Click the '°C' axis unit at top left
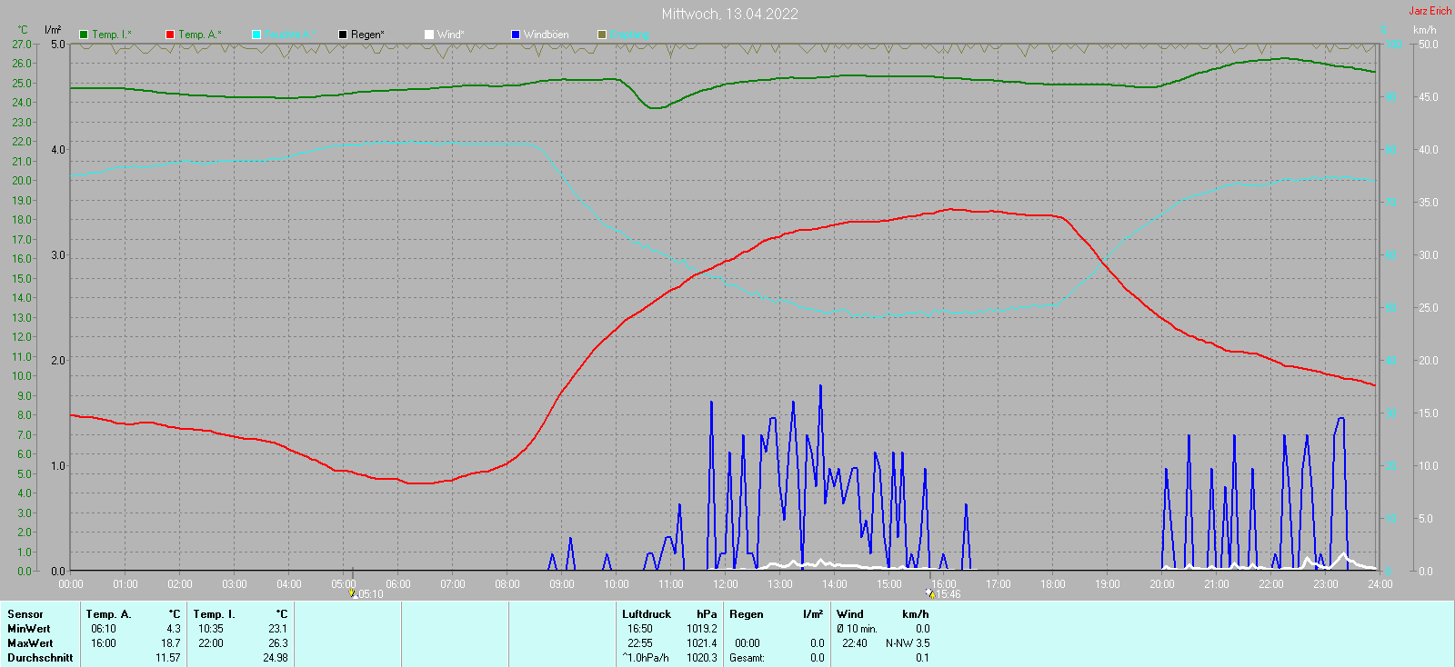The width and height of the screenshot is (1455, 667). coord(22,30)
